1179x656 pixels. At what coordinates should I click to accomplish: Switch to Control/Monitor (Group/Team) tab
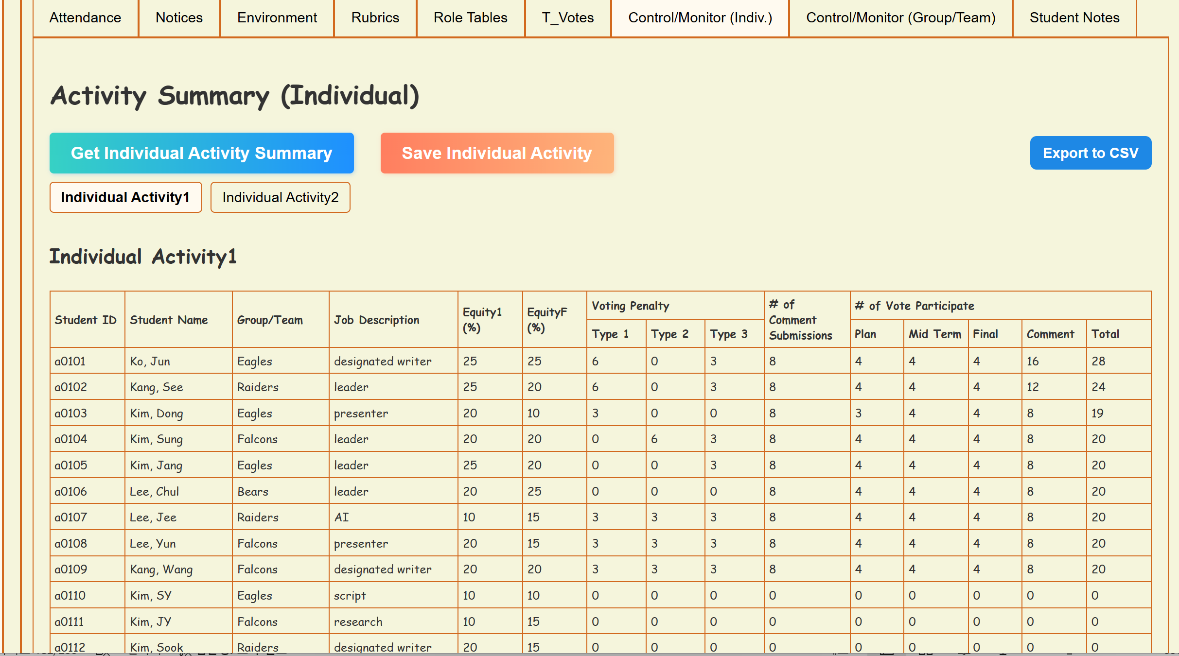900,18
